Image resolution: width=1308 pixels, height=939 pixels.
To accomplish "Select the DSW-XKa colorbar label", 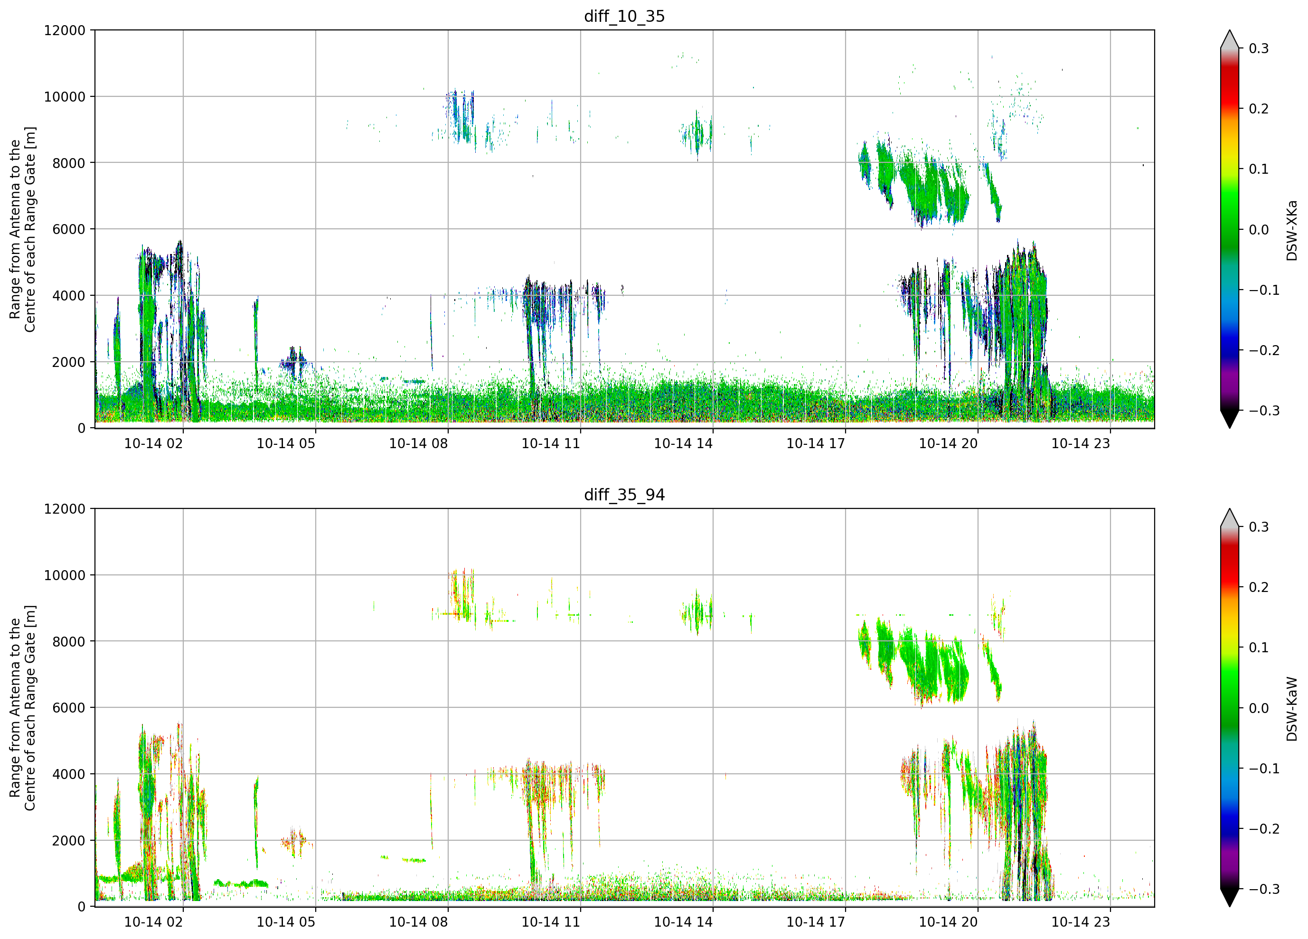I will click(1291, 230).
